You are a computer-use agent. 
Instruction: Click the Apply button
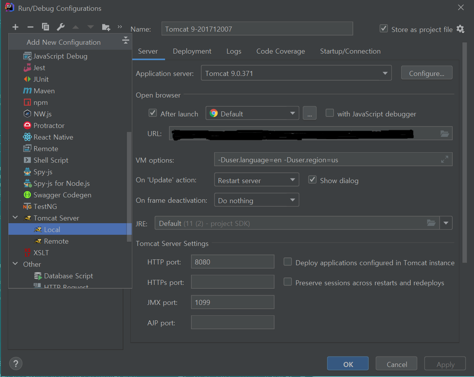445,364
